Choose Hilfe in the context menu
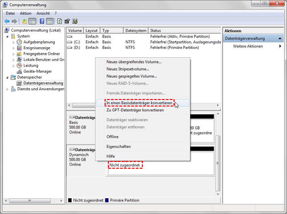 (143, 156)
